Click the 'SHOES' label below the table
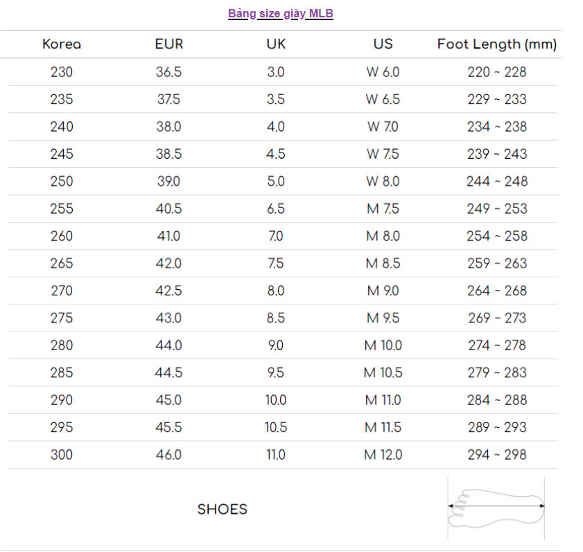The image size is (583, 552). click(222, 510)
